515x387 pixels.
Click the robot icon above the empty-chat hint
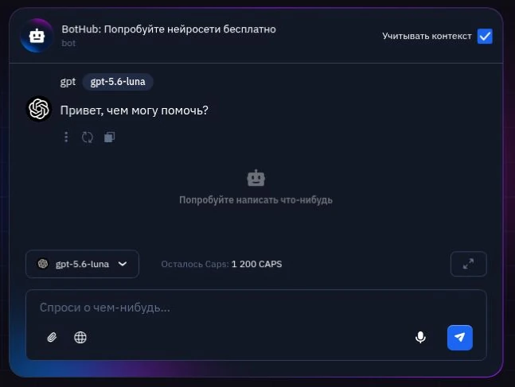click(x=256, y=178)
